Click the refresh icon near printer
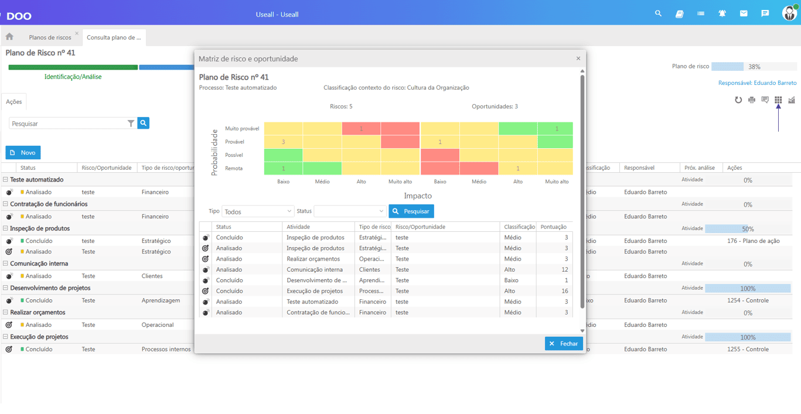 [x=738, y=100]
